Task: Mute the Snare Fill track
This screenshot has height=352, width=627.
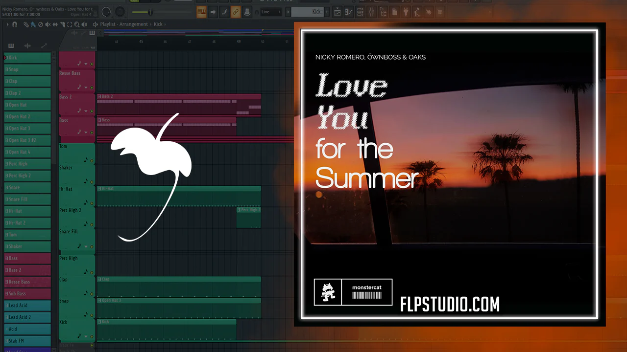Action: [x=92, y=247]
